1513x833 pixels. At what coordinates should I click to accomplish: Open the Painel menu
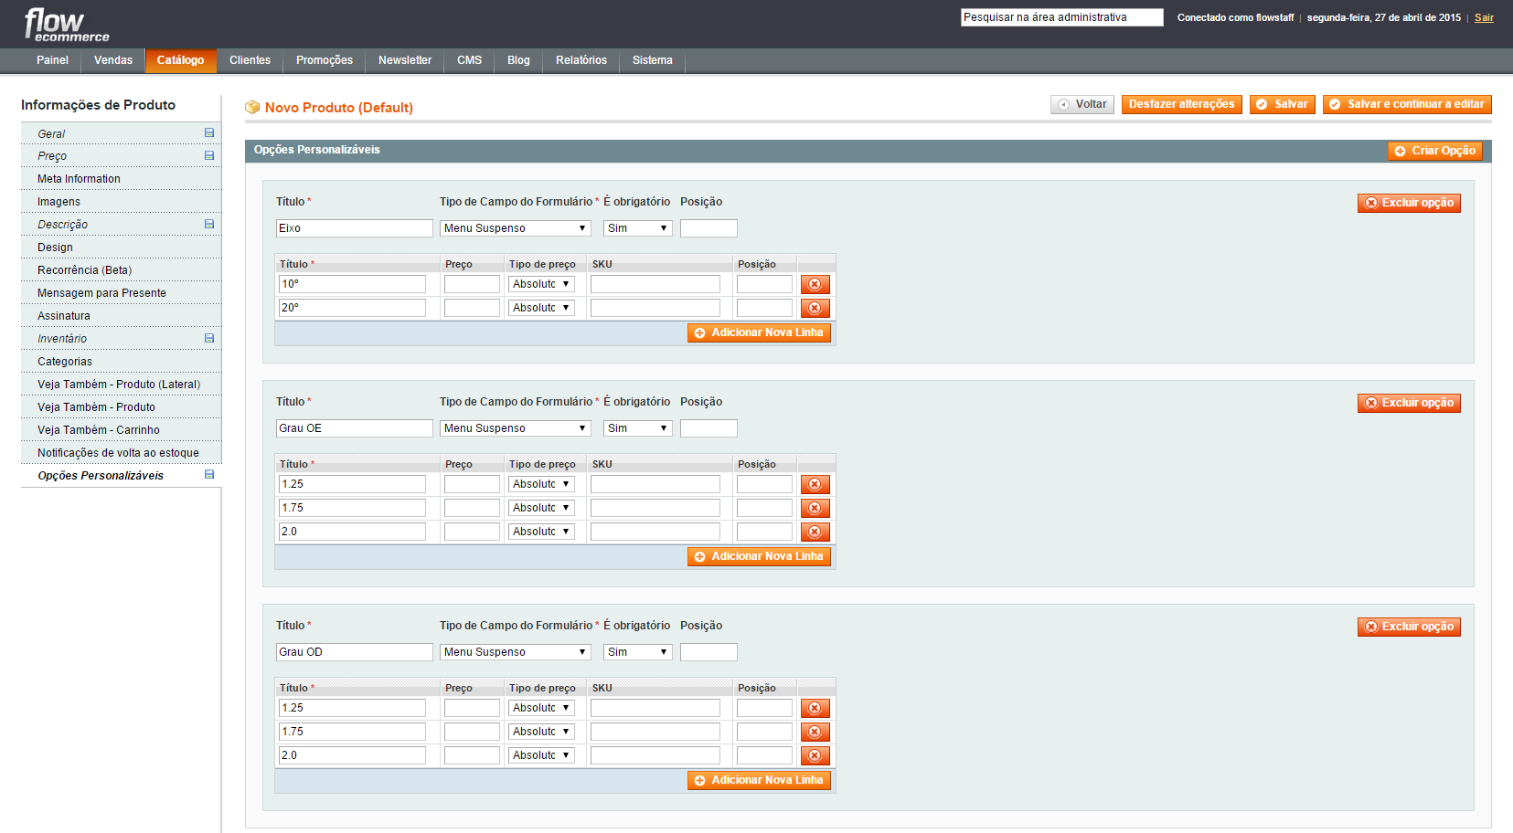tap(52, 60)
